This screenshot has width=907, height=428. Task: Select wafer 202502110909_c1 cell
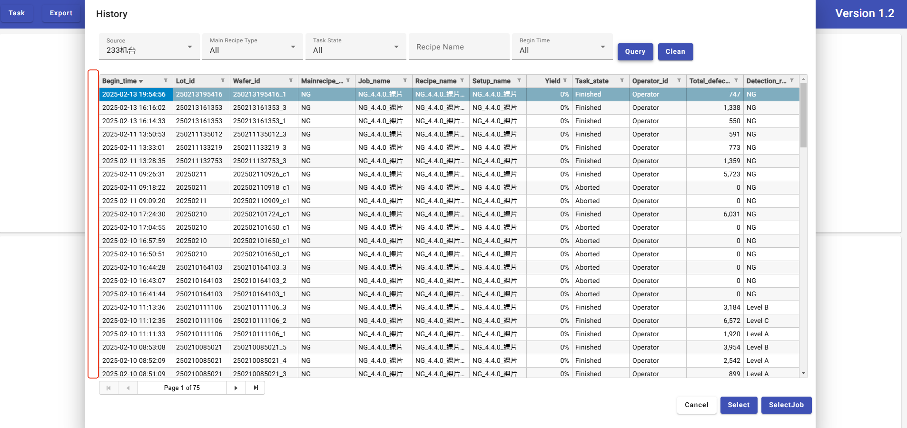click(264, 201)
